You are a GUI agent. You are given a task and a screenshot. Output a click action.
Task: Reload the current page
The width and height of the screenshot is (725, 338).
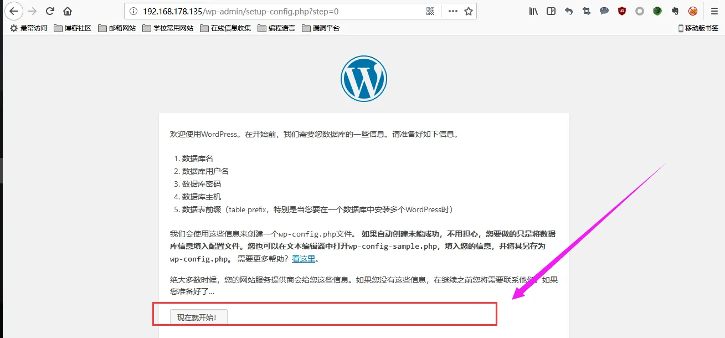[50, 11]
